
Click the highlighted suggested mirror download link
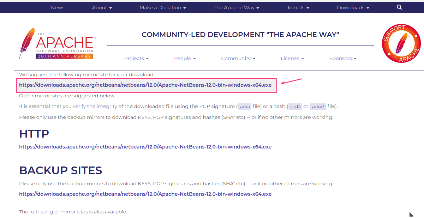[145, 85]
